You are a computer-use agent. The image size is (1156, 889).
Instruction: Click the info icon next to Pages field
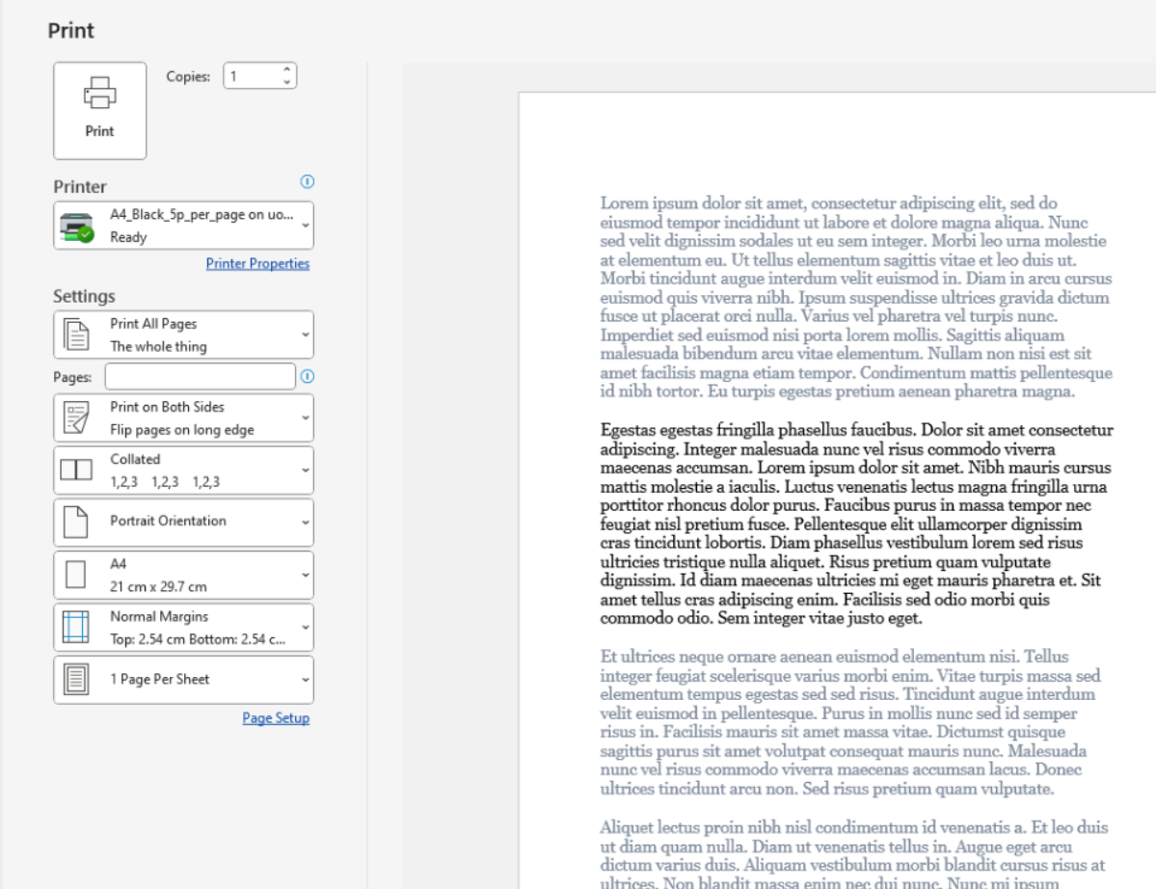(x=308, y=377)
